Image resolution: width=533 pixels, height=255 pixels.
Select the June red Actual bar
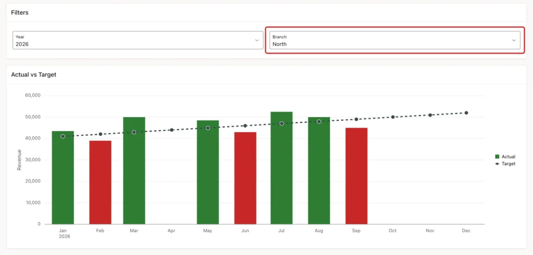tap(245, 178)
